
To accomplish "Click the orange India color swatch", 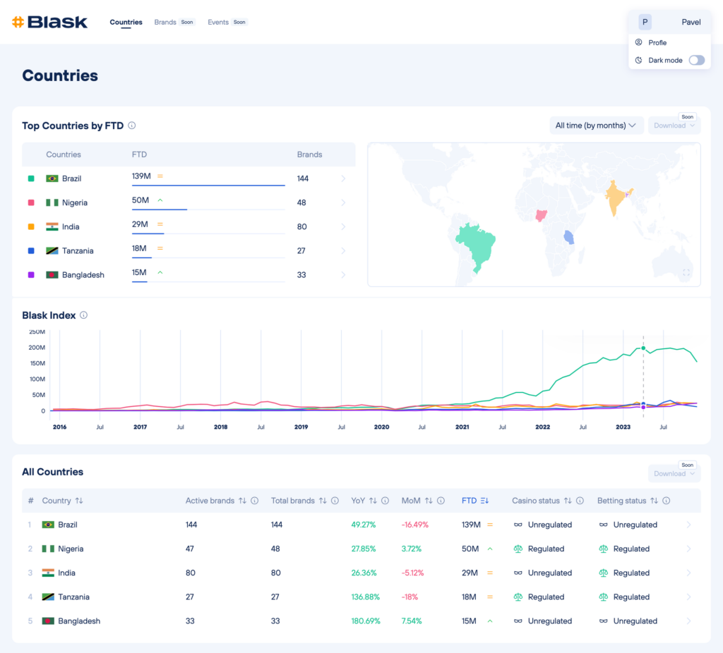I will coord(31,226).
